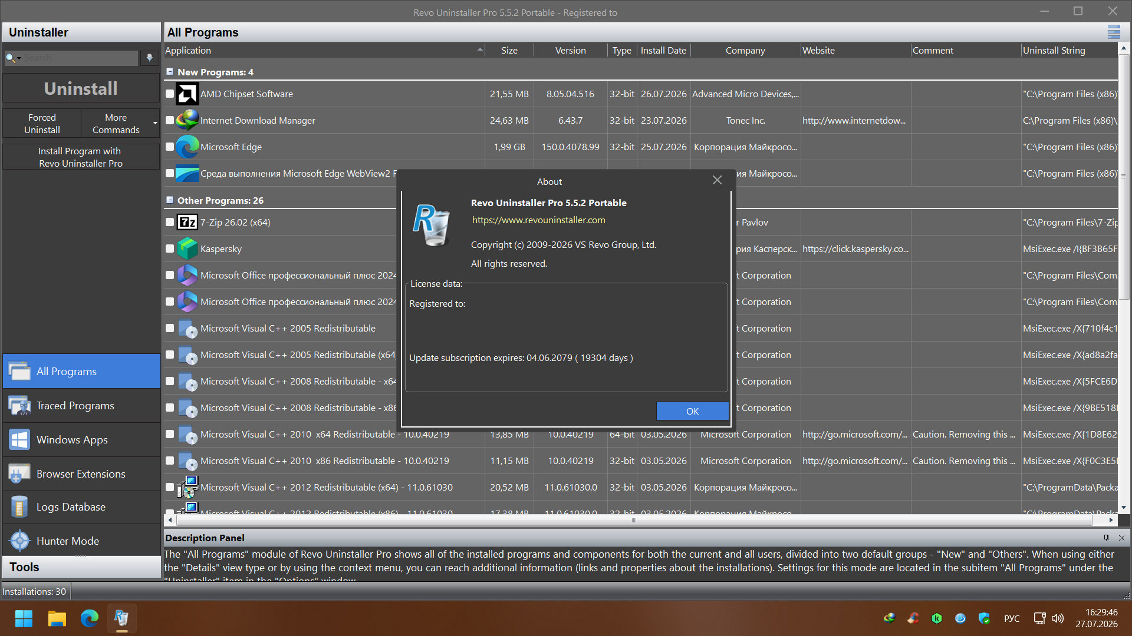Click the pin icon beside the search box
The width and height of the screenshot is (1132, 636).
tap(150, 58)
